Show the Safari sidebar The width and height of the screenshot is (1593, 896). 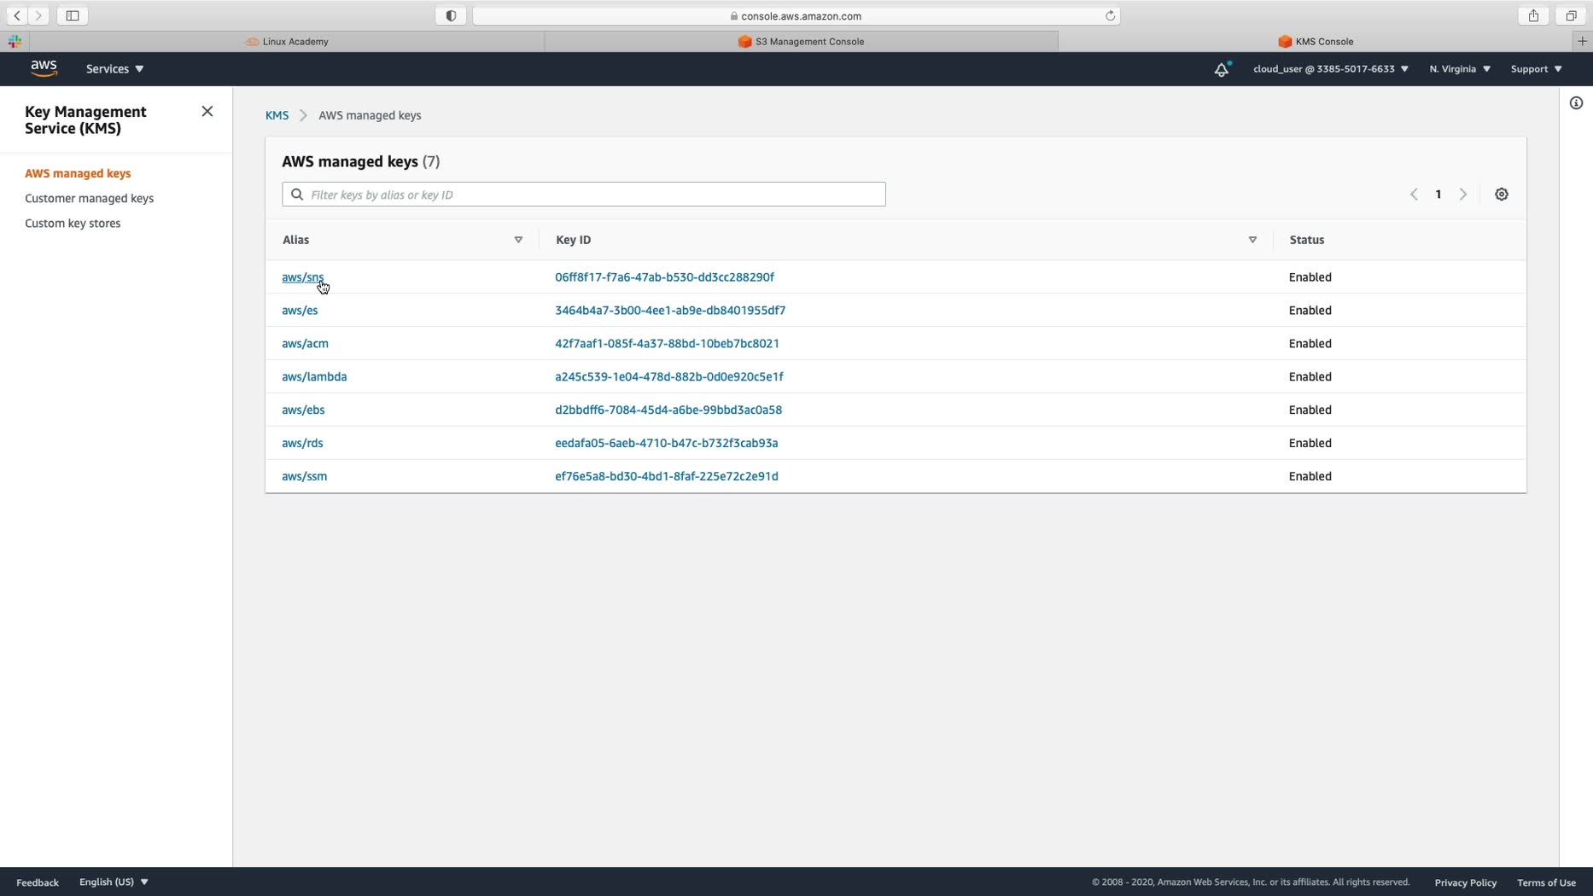[x=73, y=15]
